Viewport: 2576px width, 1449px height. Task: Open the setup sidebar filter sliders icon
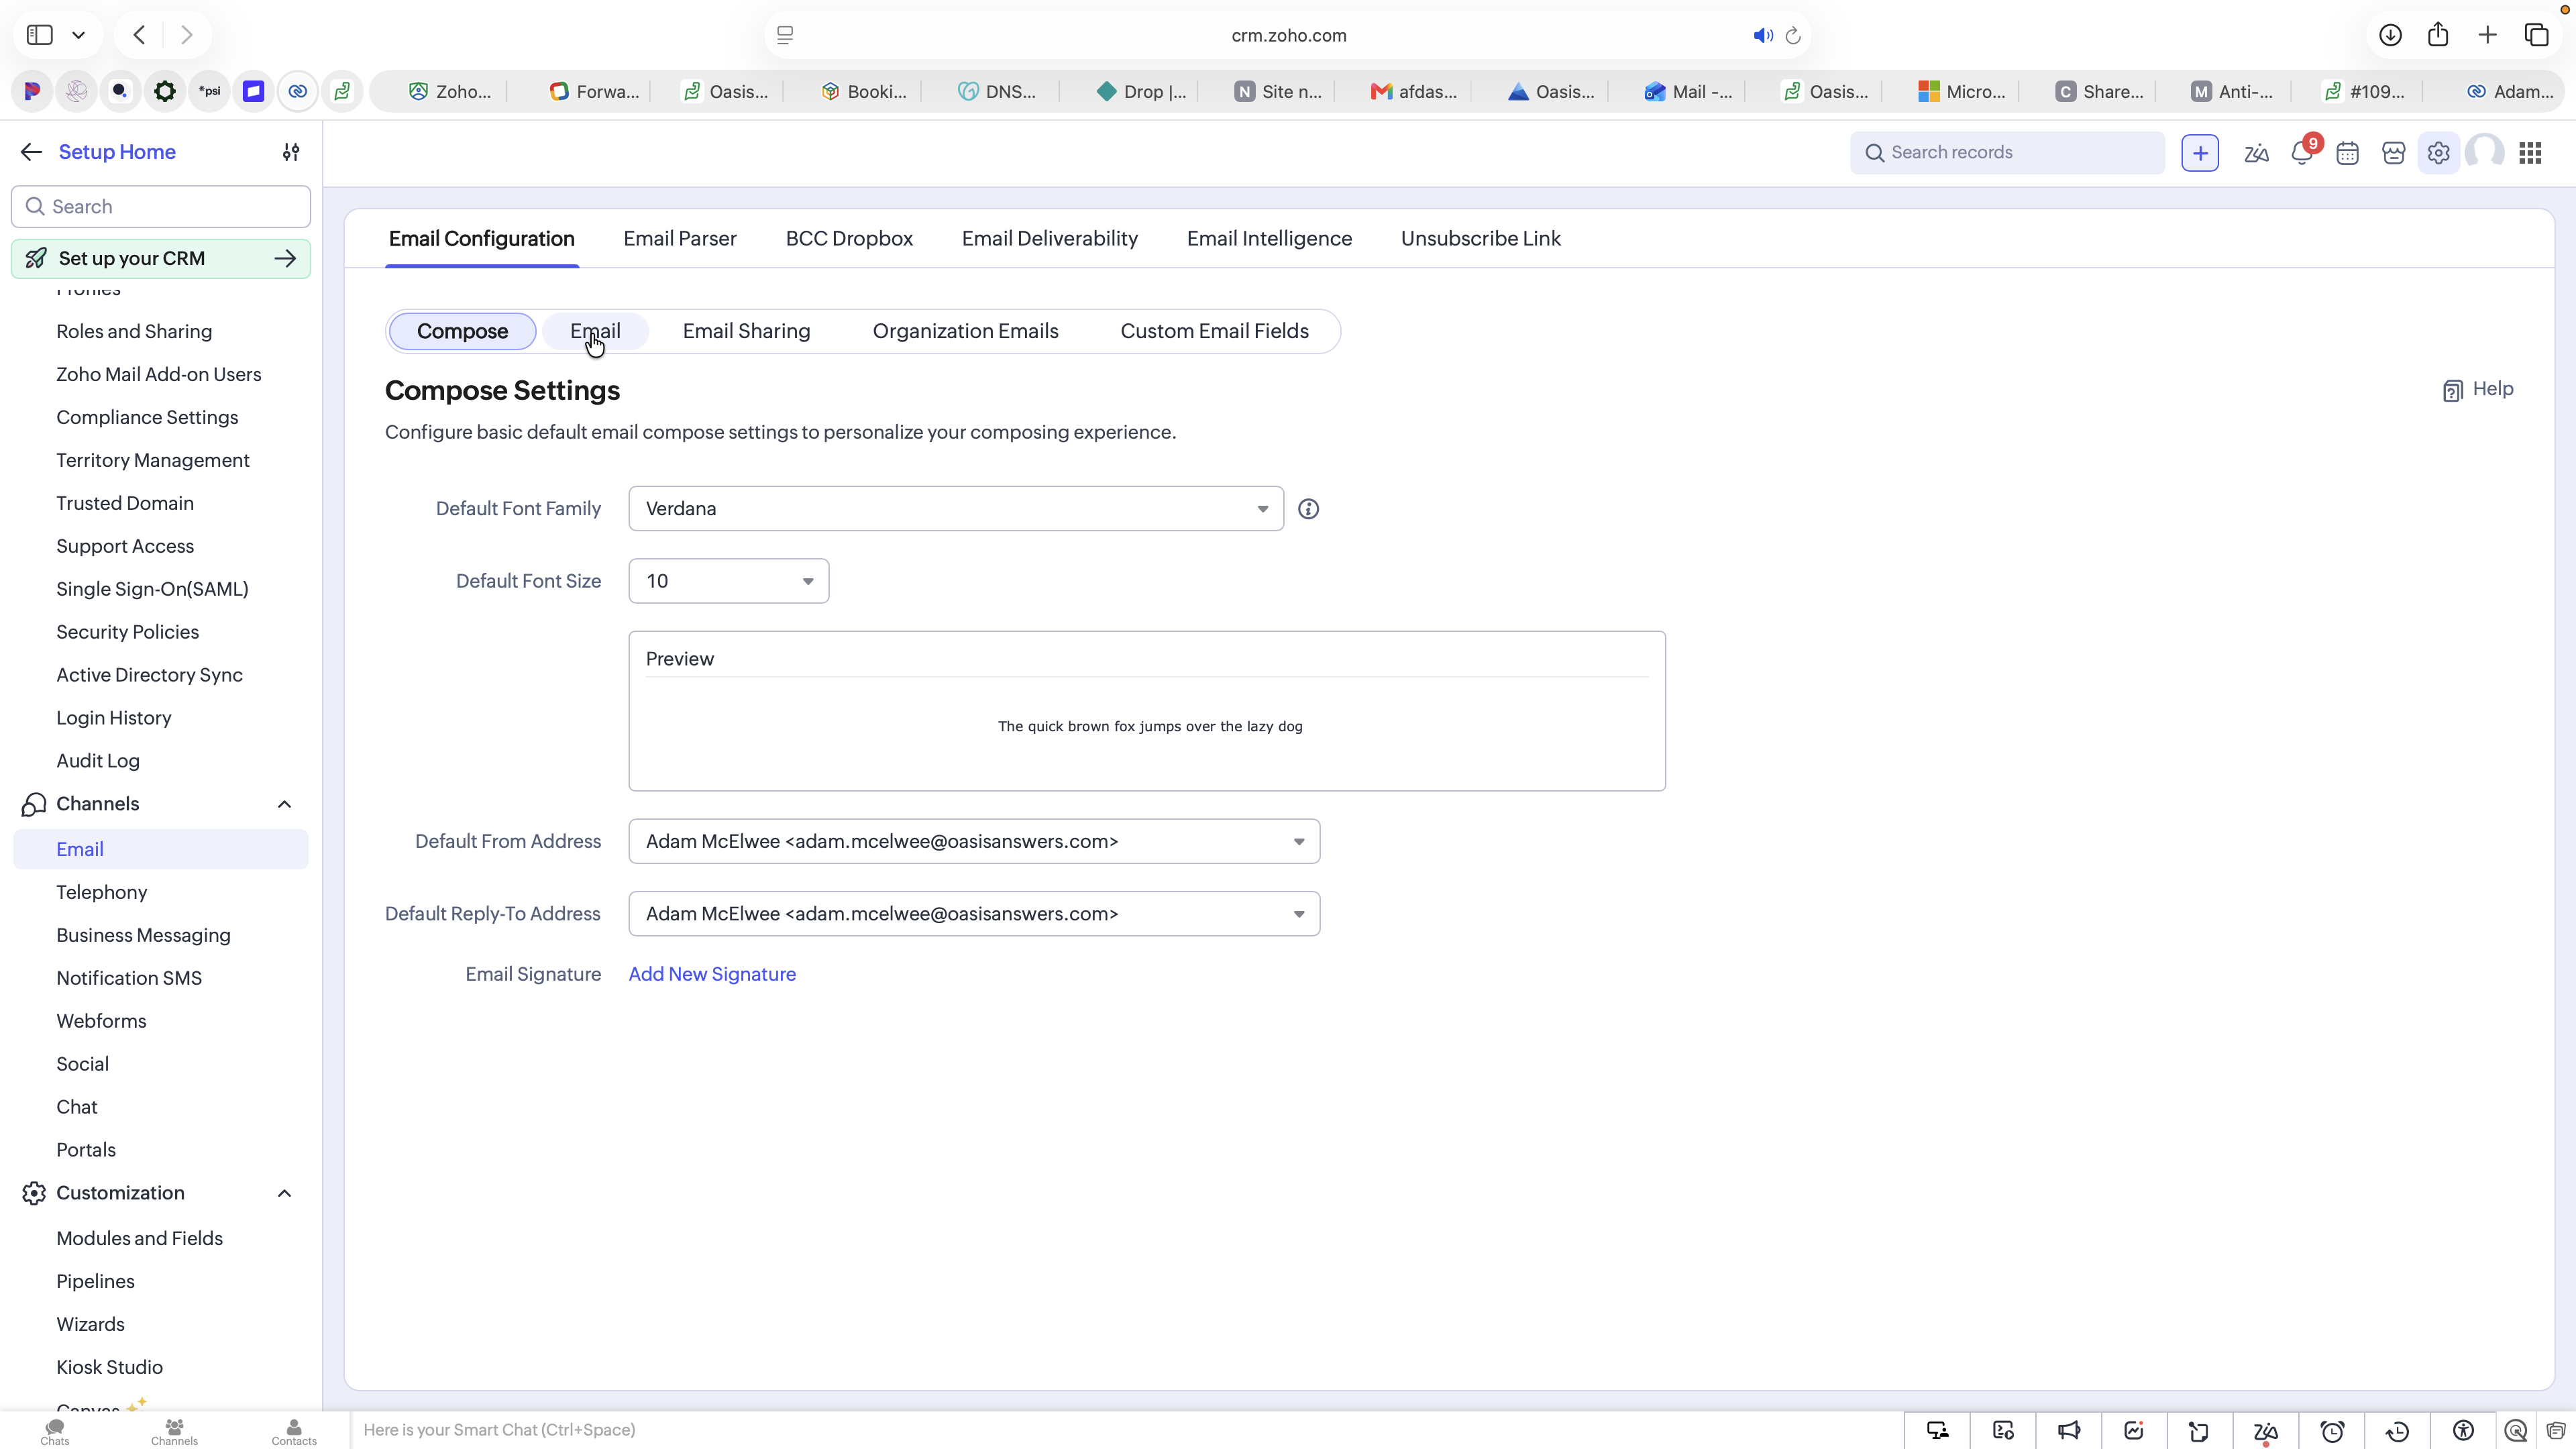[x=291, y=152]
